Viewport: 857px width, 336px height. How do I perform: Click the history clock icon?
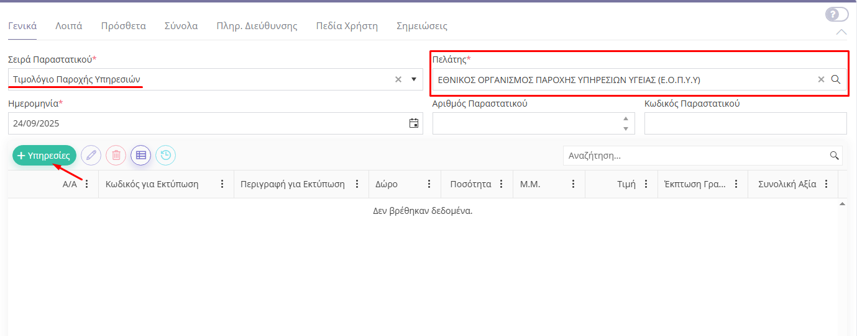point(166,155)
